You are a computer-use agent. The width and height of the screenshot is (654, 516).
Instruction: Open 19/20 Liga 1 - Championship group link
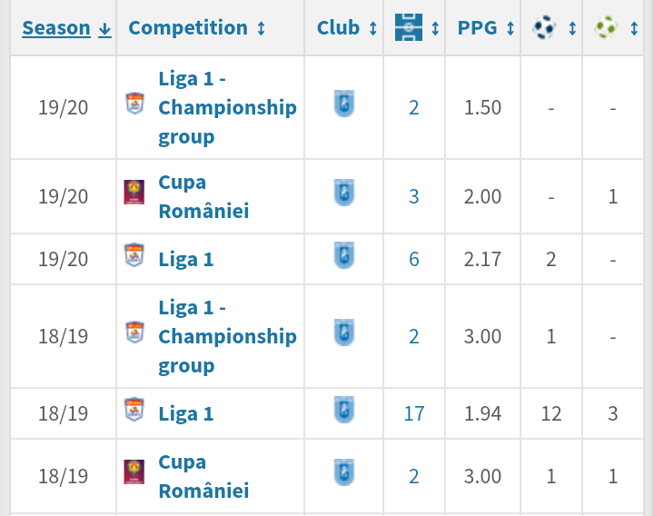click(x=227, y=107)
